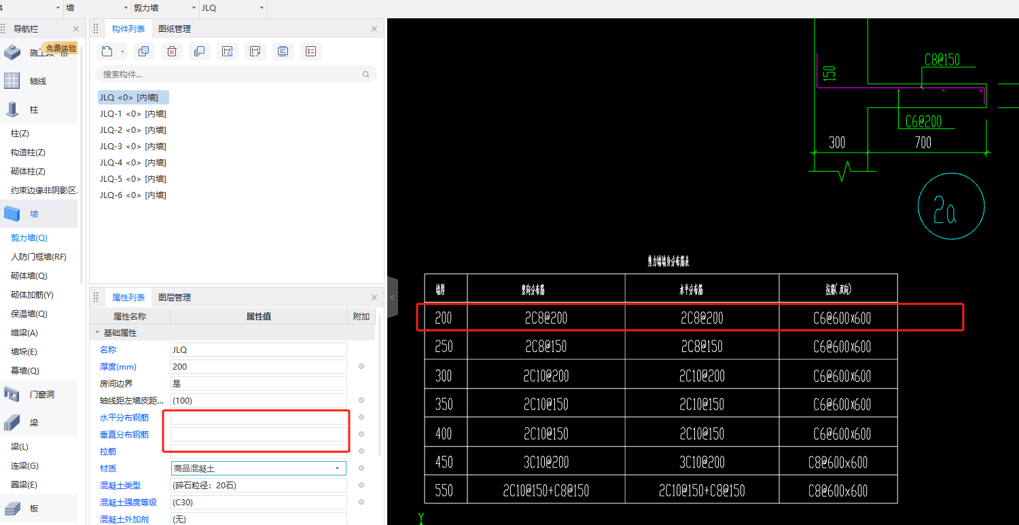1019x525 pixels.
Task: Click the Copy Component icon
Action: (x=143, y=52)
